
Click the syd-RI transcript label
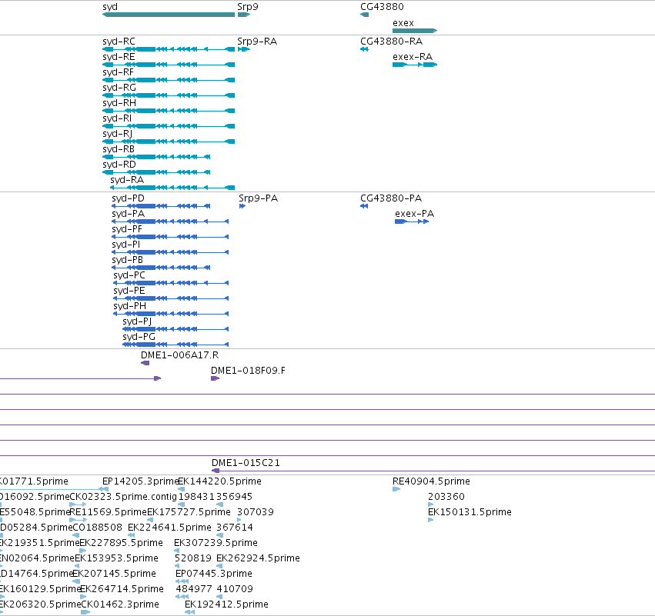pos(117,118)
